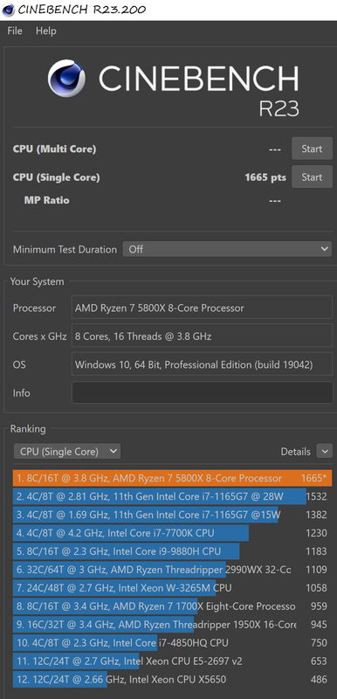
Task: Select the Xeon X5650 ranking row
Action: pyautogui.click(x=172, y=680)
